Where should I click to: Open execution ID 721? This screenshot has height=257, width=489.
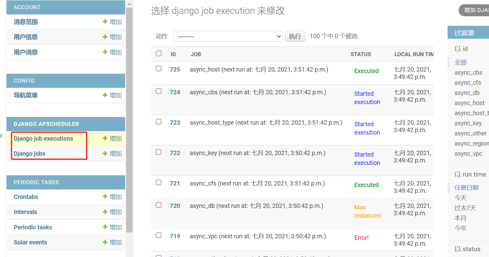tap(175, 183)
